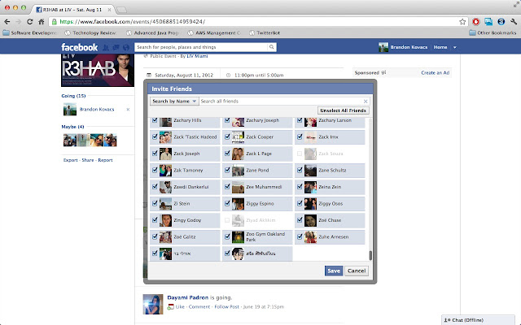Viewport: 521px width, 325px height.
Task: Click Zachary Larson's profile thumbnail
Action: [310, 121]
